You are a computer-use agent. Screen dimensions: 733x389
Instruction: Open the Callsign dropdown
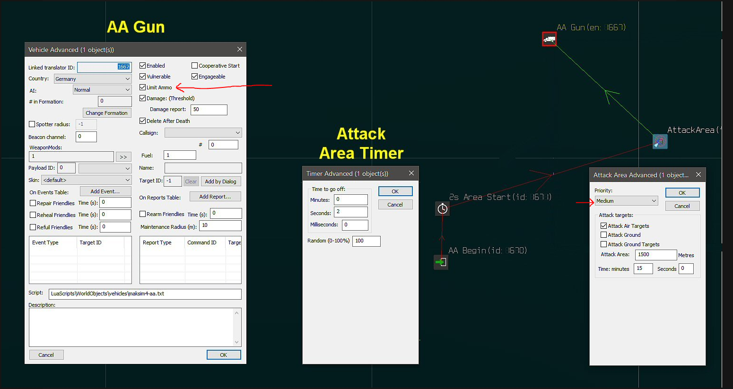[203, 133]
